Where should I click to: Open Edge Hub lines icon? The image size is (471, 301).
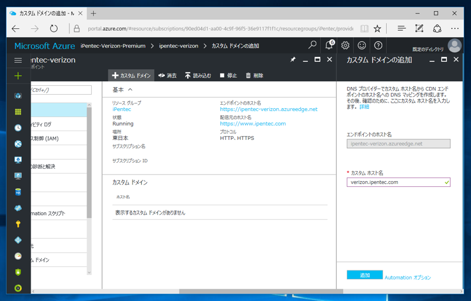click(402, 29)
